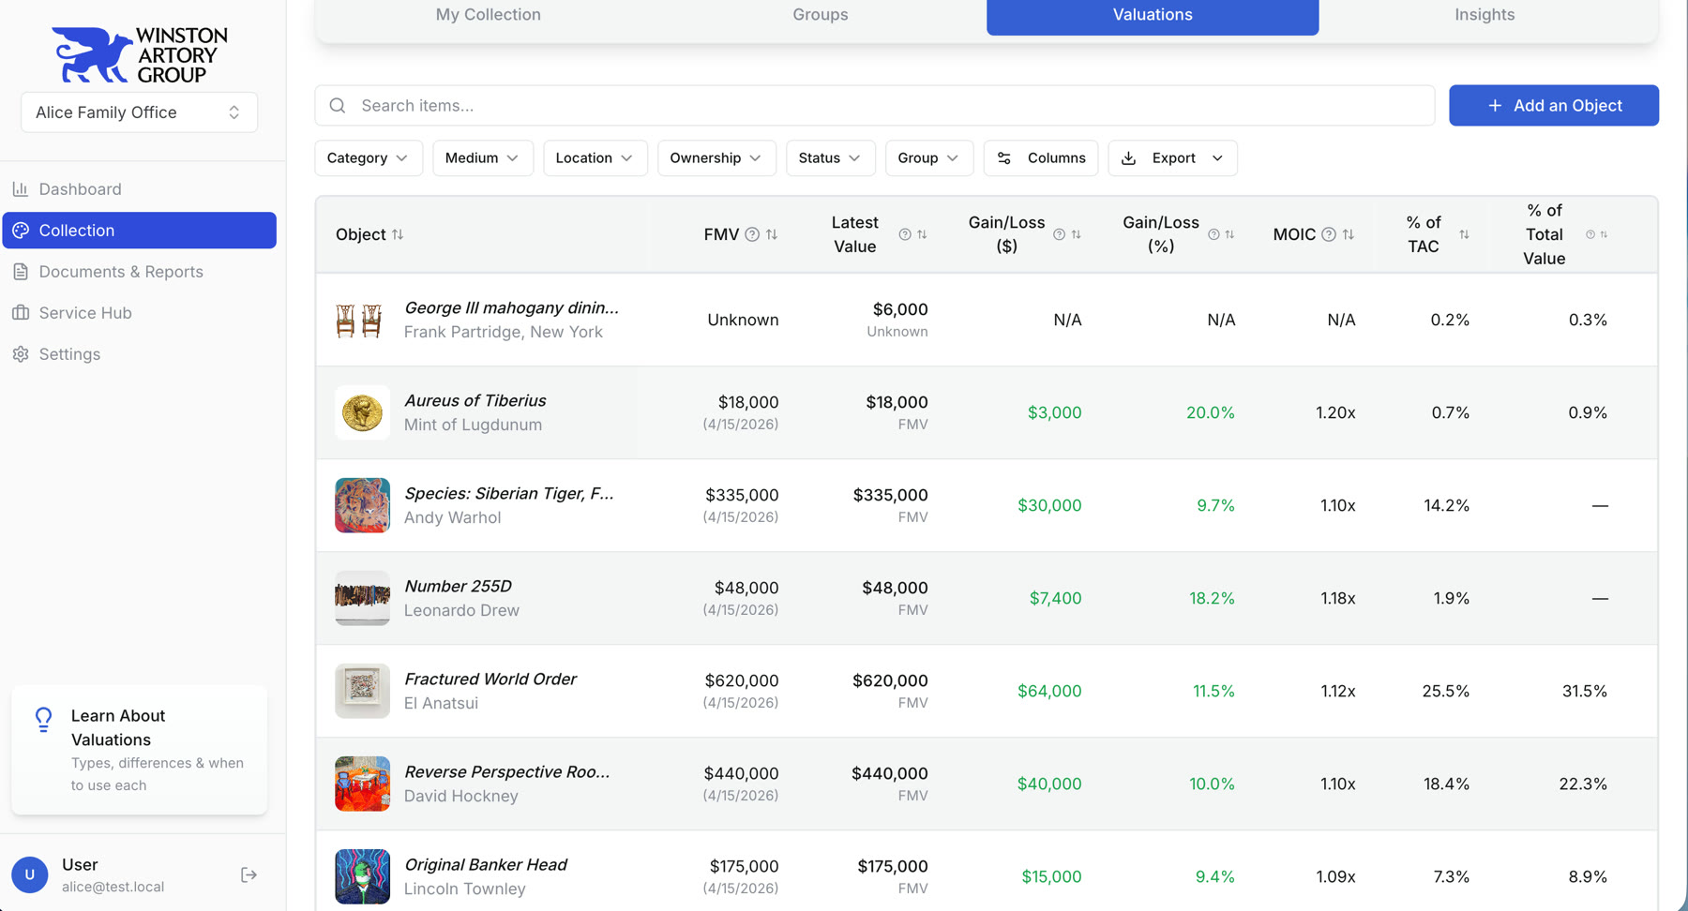Open Documents & Reports in the sidebar
The height and width of the screenshot is (911, 1688).
(x=139, y=272)
